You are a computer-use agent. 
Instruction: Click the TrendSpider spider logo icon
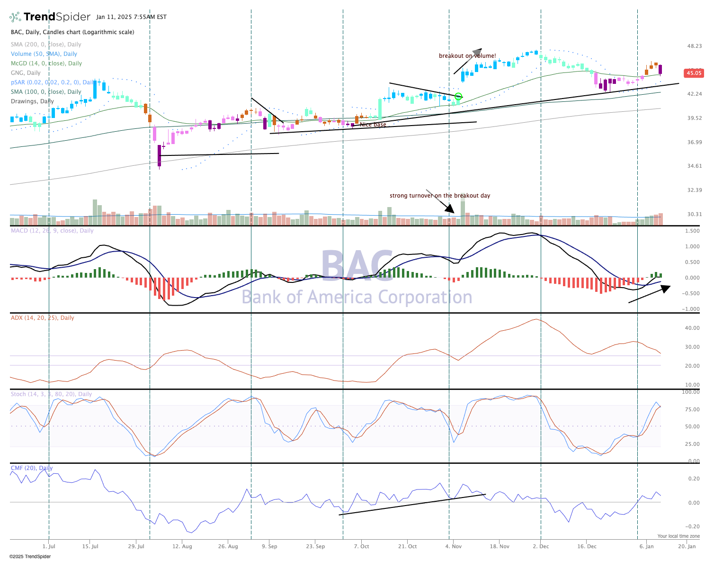click(15, 17)
